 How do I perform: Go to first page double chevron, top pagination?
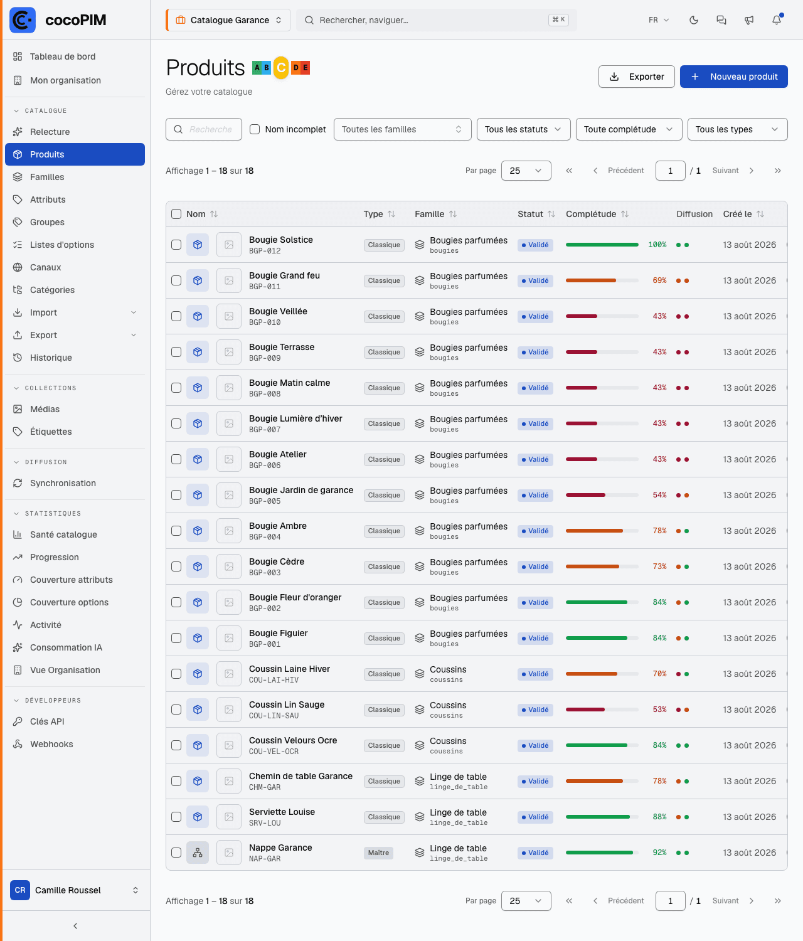tap(569, 171)
